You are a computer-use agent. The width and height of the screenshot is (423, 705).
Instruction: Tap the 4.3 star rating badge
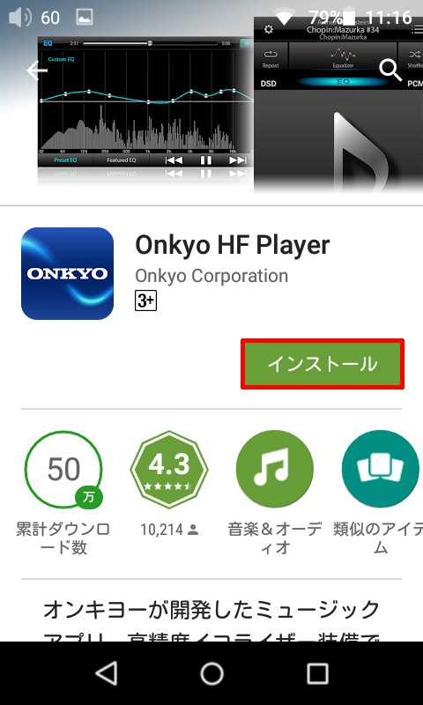tap(169, 470)
